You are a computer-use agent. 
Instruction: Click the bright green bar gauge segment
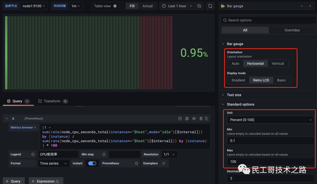click(x=6, y=53)
